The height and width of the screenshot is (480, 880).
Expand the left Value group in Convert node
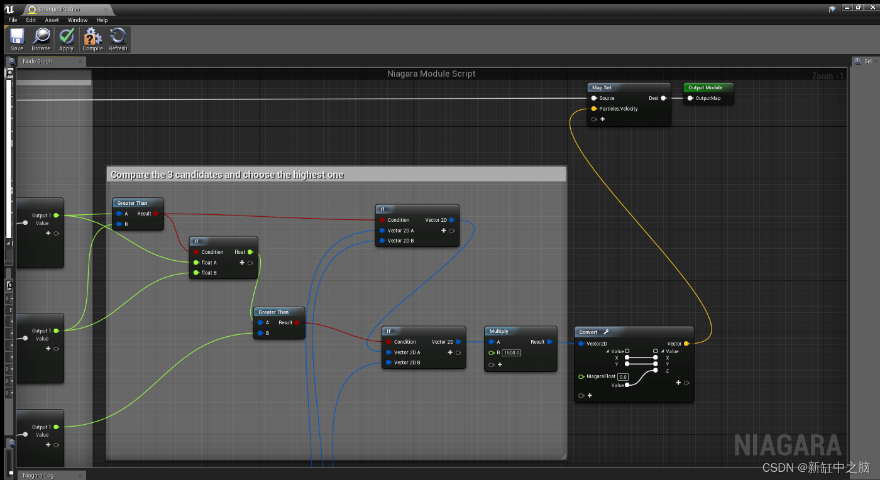[x=608, y=351]
